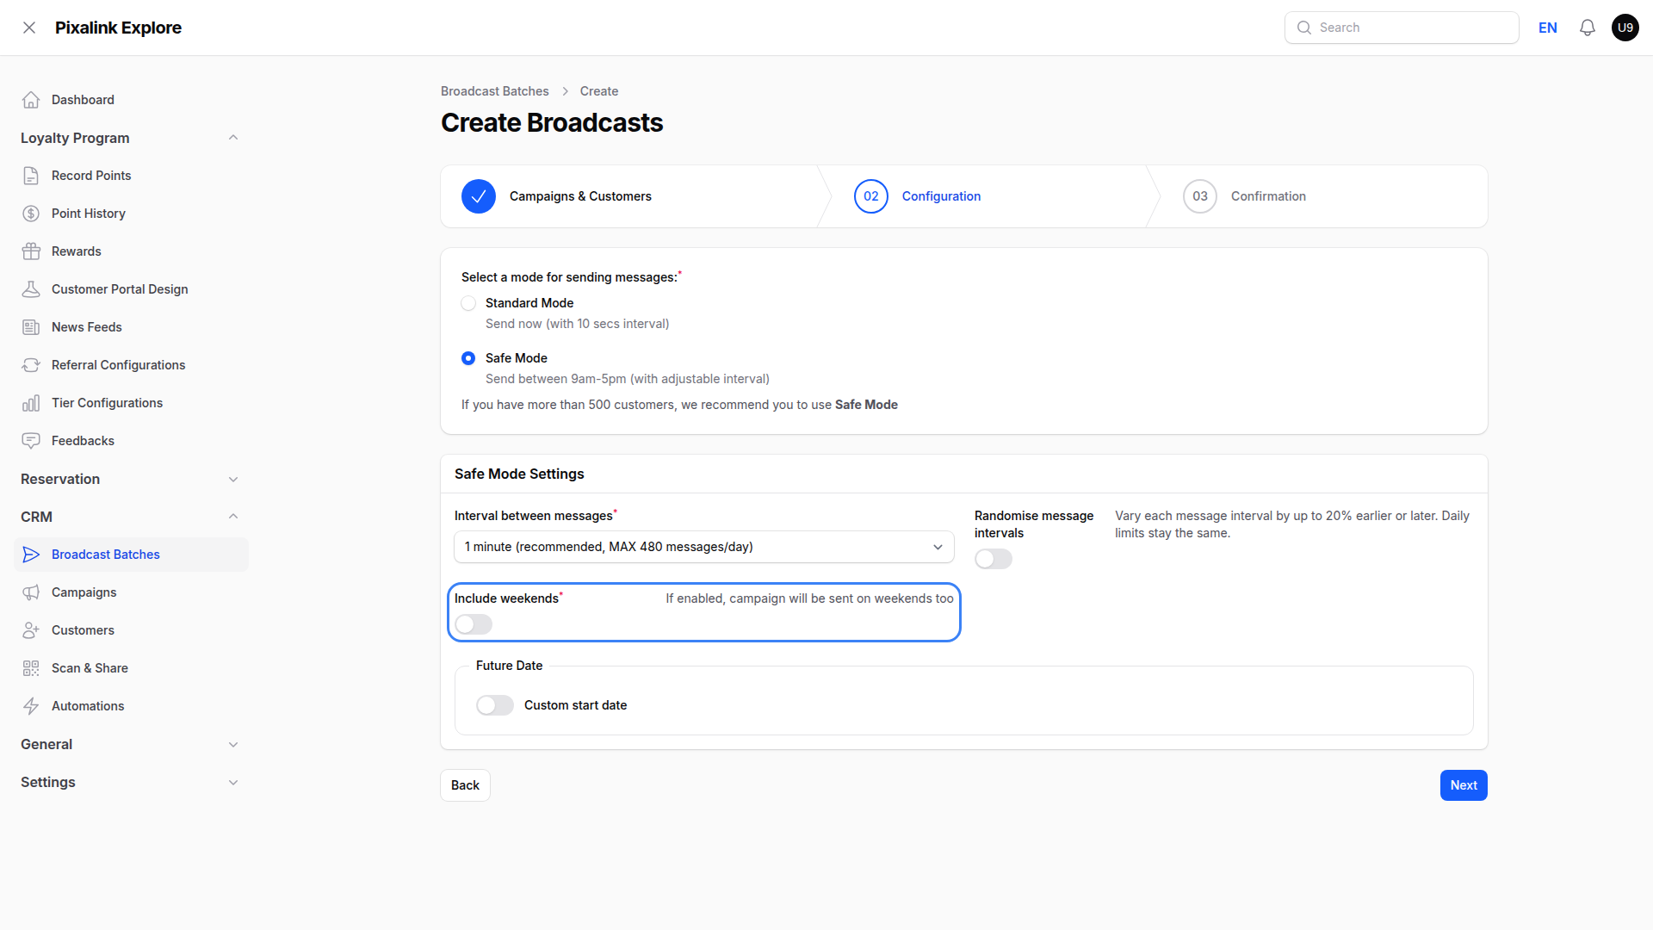Image resolution: width=1653 pixels, height=930 pixels.
Task: Click the Scan & Share QR icon
Action: [x=31, y=668]
